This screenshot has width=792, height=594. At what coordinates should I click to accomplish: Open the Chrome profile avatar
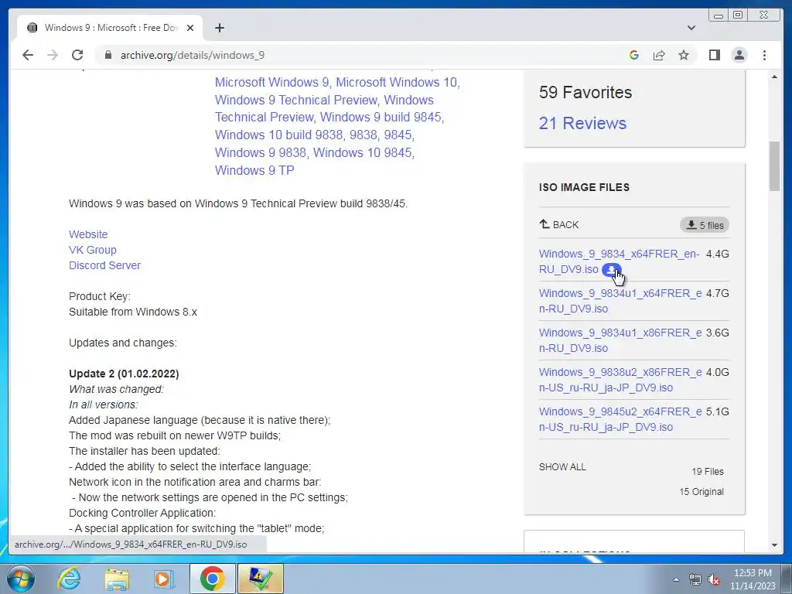[739, 55]
